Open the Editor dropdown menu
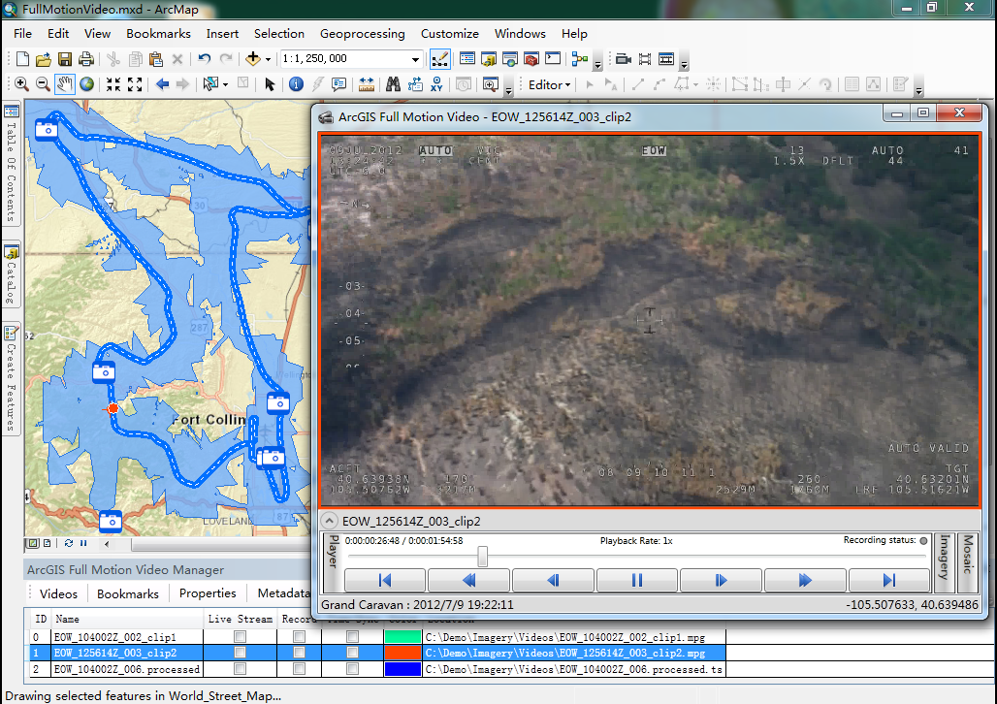 click(549, 84)
